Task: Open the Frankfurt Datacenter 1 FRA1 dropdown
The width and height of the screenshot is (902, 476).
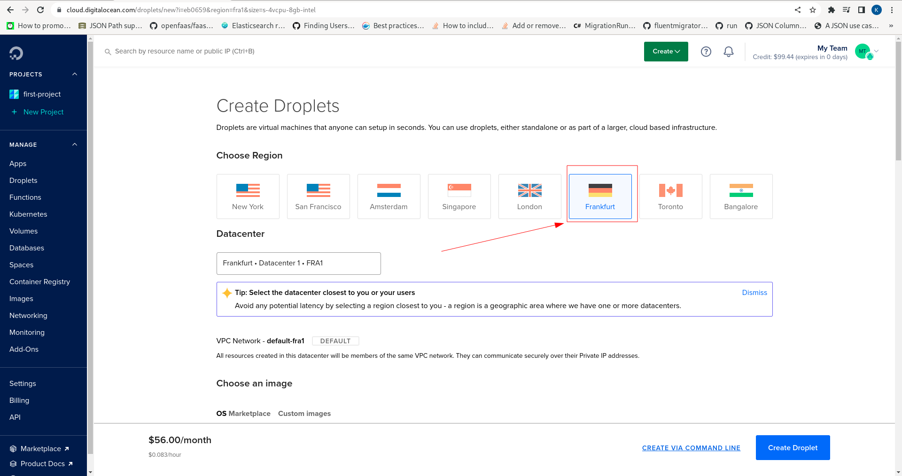Action: [298, 264]
